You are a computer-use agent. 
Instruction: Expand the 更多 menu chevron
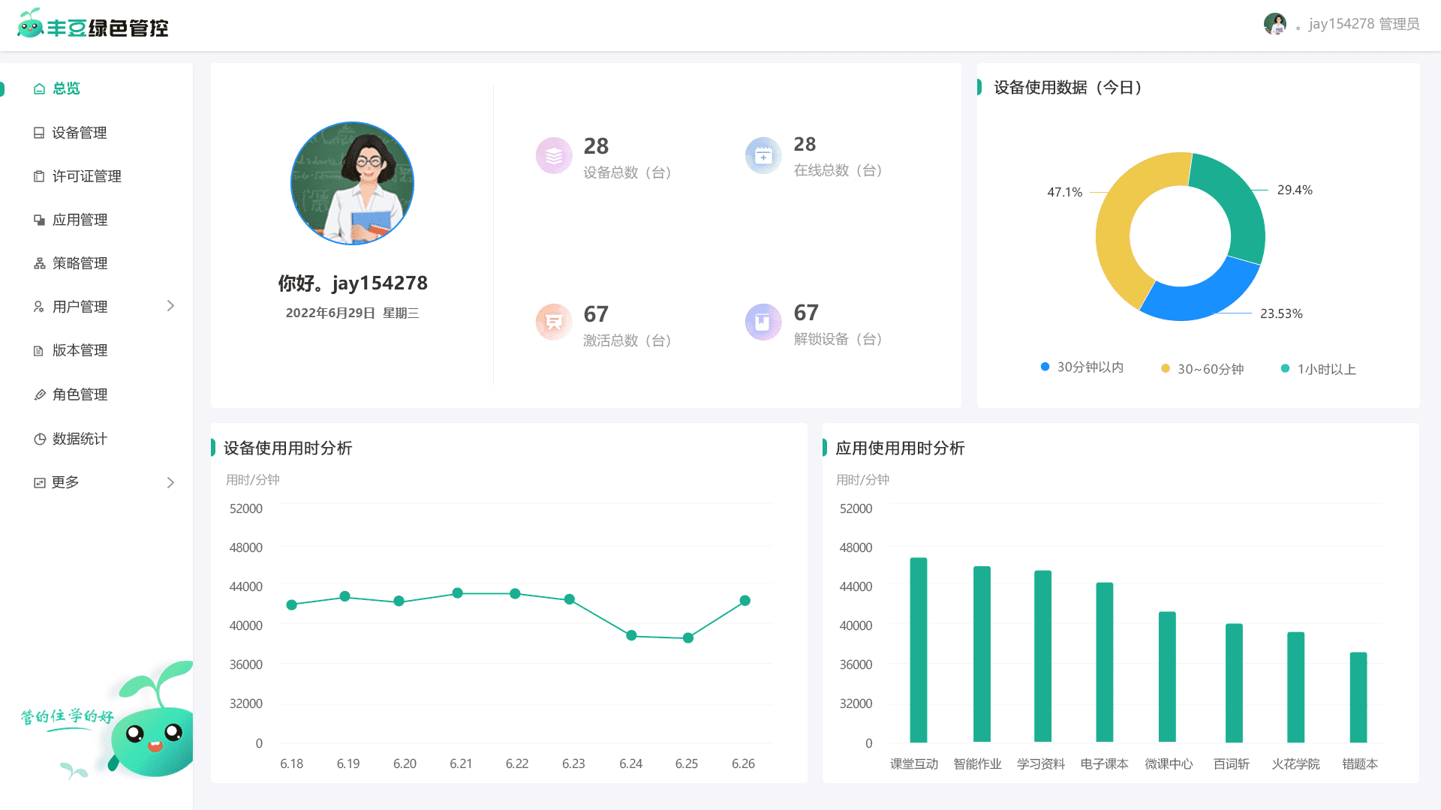pyautogui.click(x=170, y=482)
